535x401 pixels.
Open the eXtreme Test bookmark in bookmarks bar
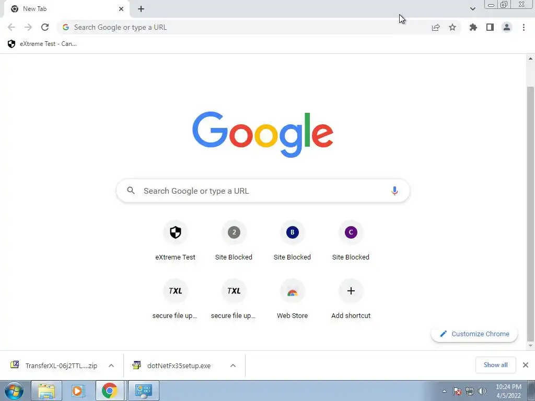[42, 44]
